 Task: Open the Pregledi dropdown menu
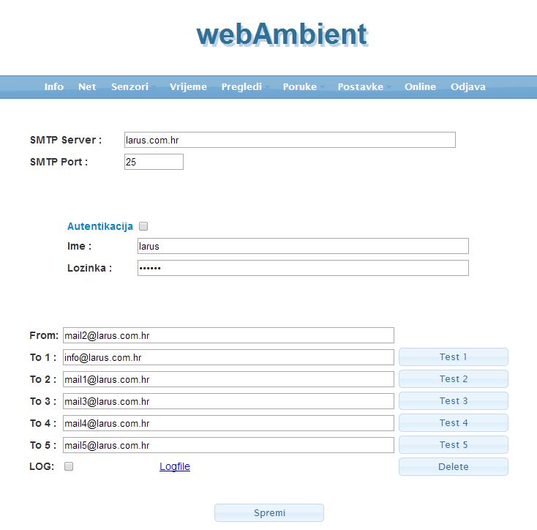pos(241,86)
